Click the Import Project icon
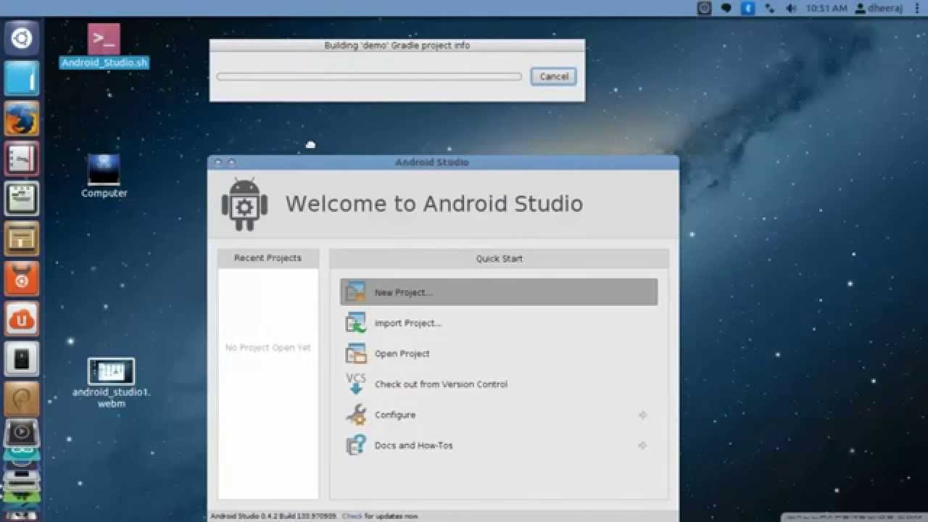The height and width of the screenshot is (522, 928). tap(356, 323)
